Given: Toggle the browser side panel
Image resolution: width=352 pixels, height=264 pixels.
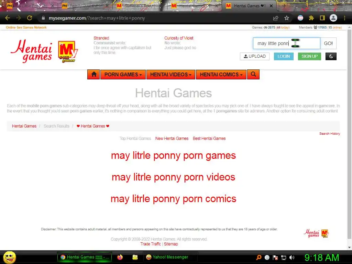Looking at the screenshot, I should coord(322,18).
